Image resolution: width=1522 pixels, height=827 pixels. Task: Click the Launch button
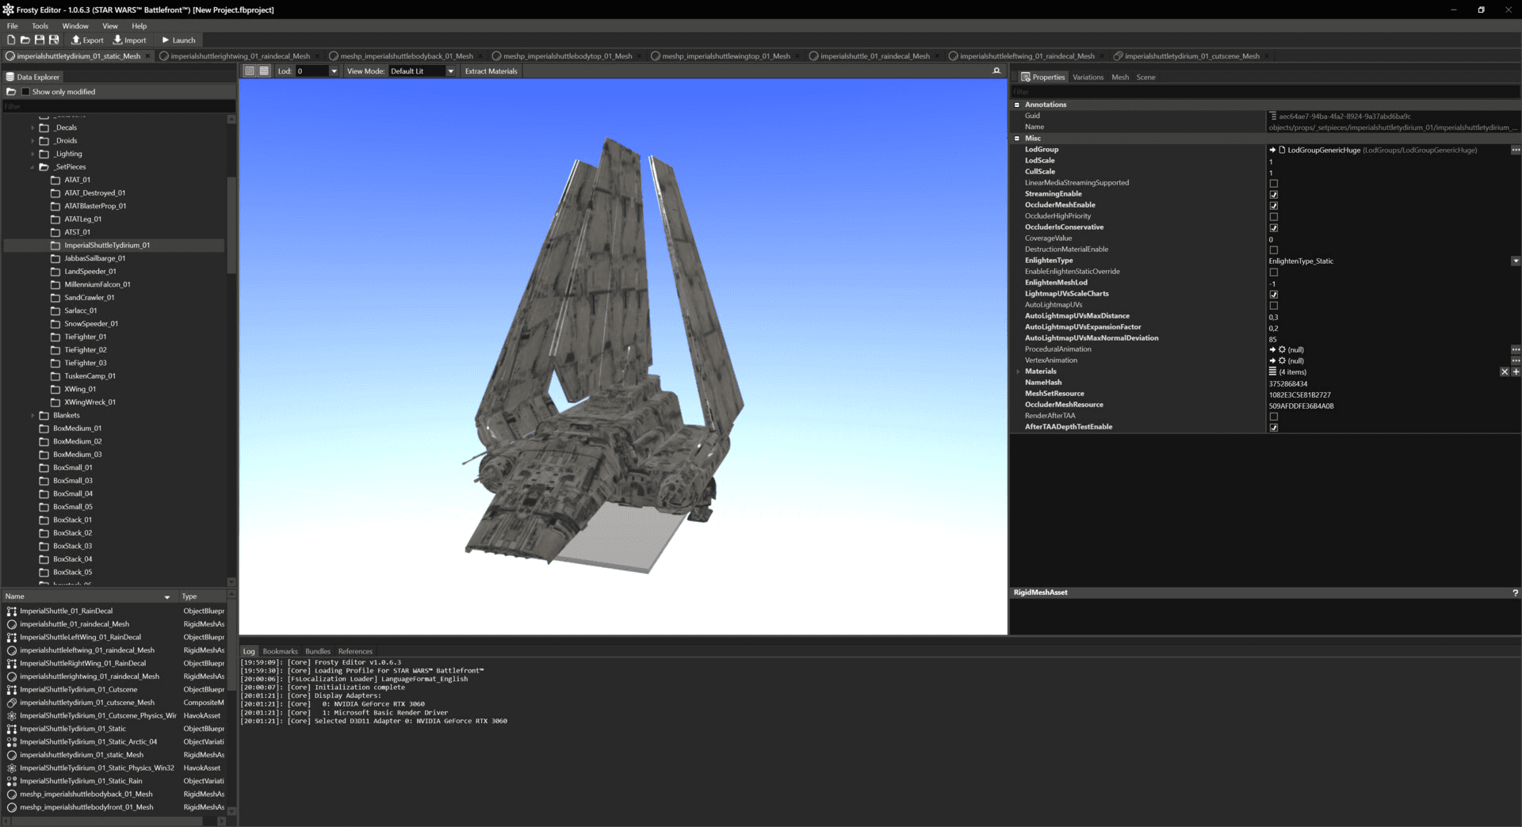pos(178,40)
